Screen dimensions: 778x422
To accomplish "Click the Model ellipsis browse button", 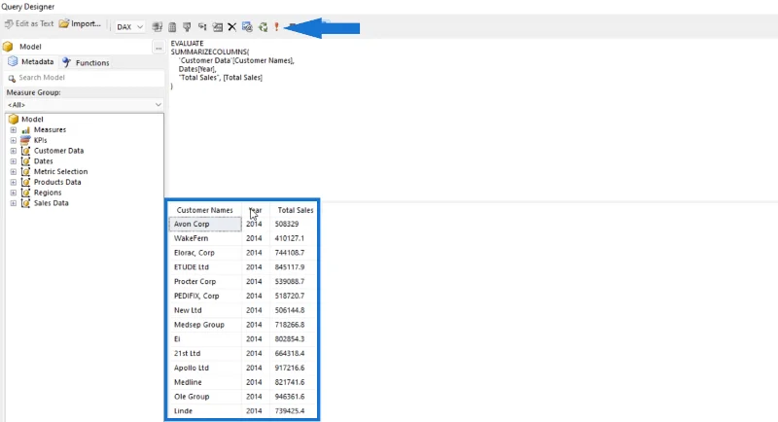I will (x=159, y=47).
